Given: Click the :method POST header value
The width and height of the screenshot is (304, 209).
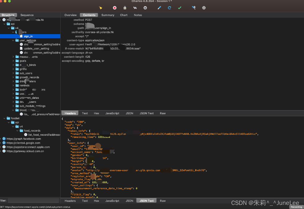Looking at the screenshot, I should (x=89, y=20).
